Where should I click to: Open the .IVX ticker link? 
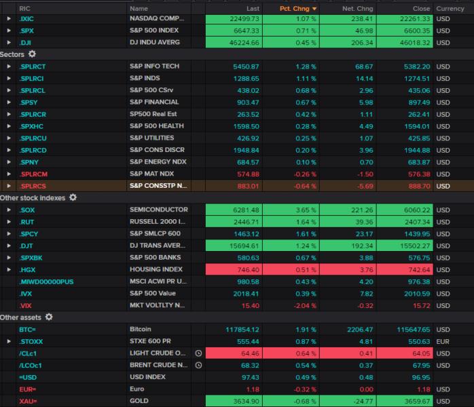click(x=25, y=294)
